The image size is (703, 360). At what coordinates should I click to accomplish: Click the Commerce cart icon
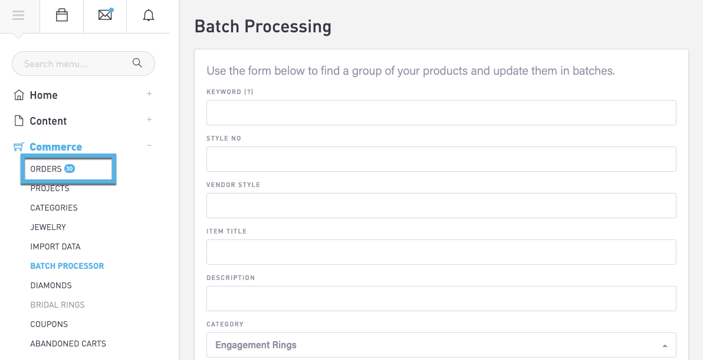click(x=19, y=146)
